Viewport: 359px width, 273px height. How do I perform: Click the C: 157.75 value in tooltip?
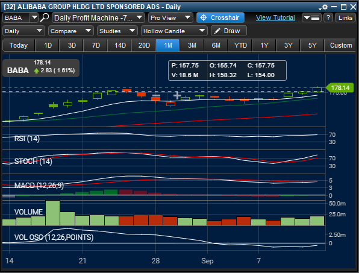pos(261,66)
